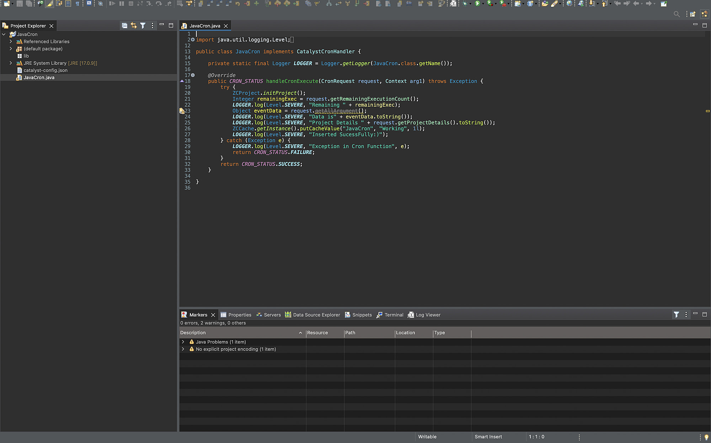Click the Data Source Explorer icon

(x=288, y=314)
